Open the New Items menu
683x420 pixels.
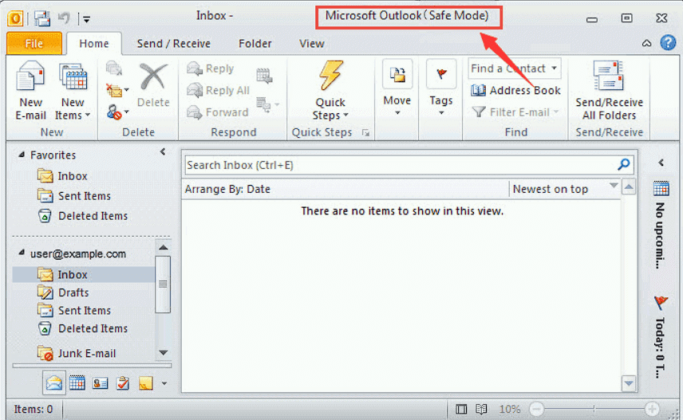(73, 90)
